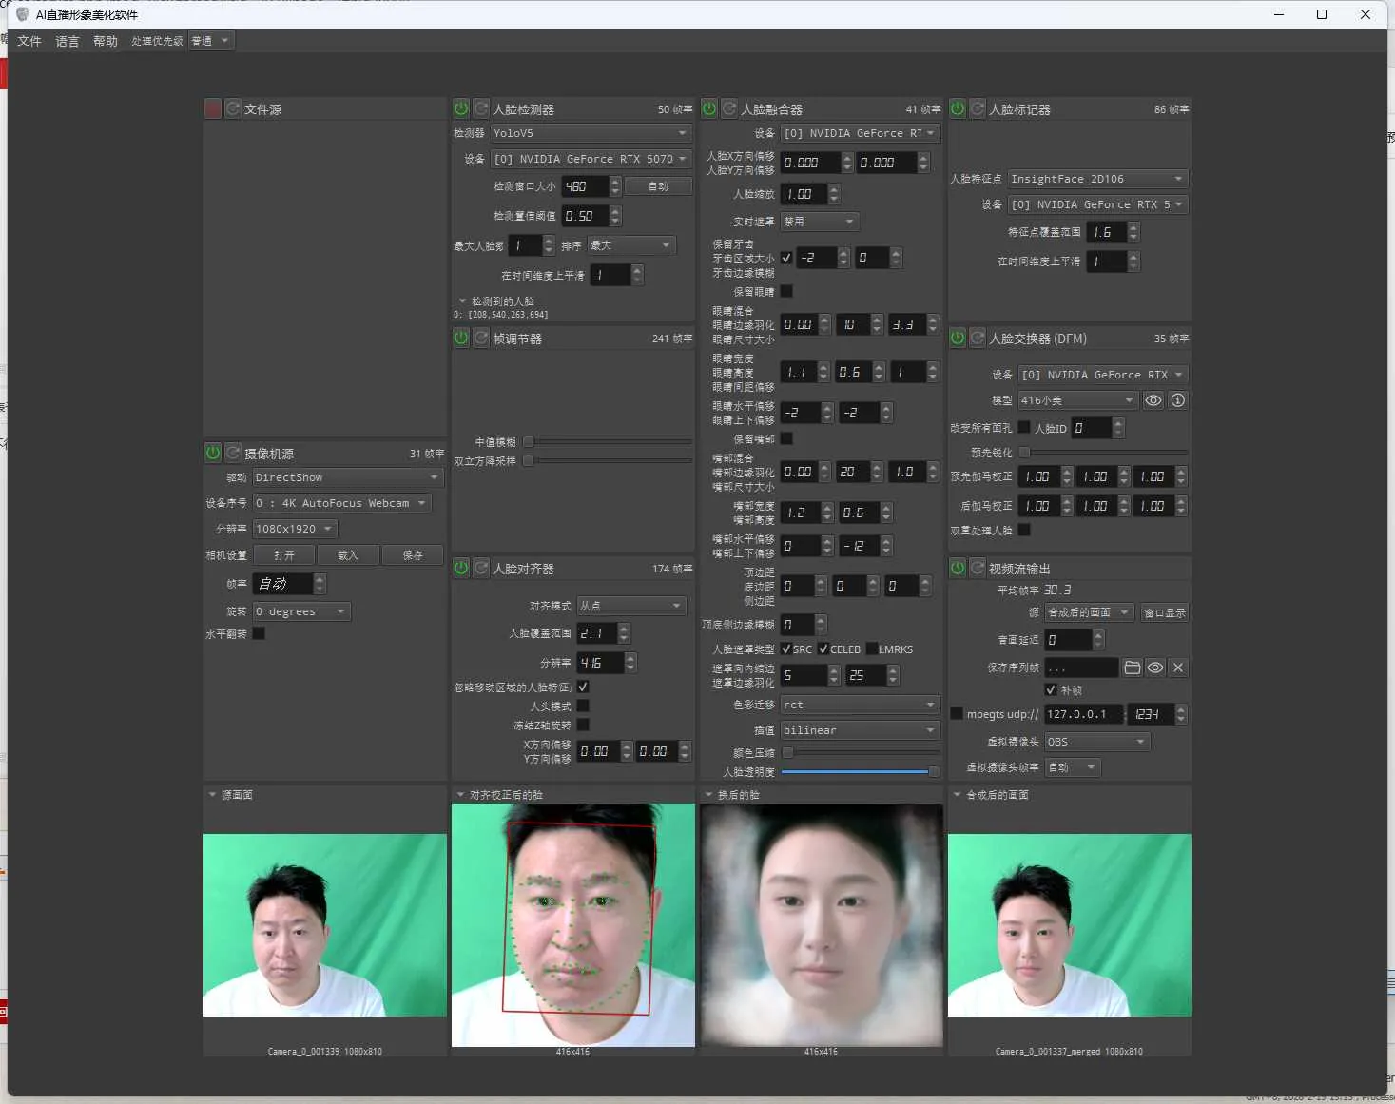Reset the 人脸融合器 module via refresh icon

pyautogui.click(x=728, y=108)
